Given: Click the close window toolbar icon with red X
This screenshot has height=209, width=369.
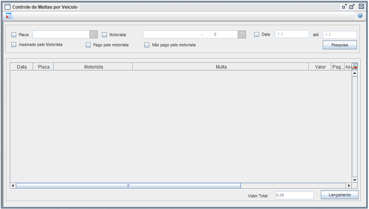Looking at the screenshot, I should coord(8,16).
